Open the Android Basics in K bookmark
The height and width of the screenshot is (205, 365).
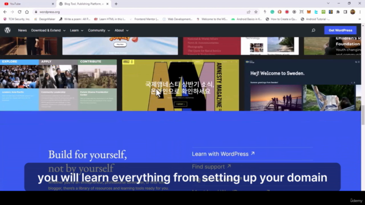246,19
